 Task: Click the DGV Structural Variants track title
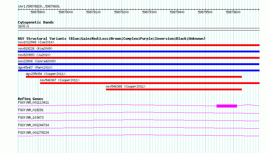111,39
